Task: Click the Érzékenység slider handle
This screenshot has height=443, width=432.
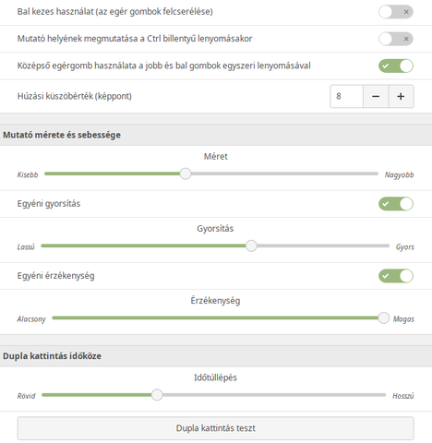Action: (383, 317)
